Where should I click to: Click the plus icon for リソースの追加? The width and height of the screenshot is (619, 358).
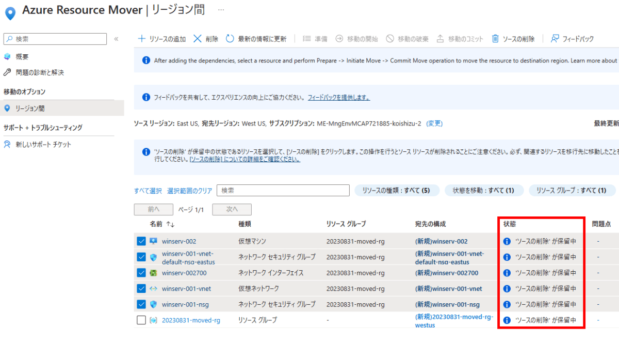(142, 39)
